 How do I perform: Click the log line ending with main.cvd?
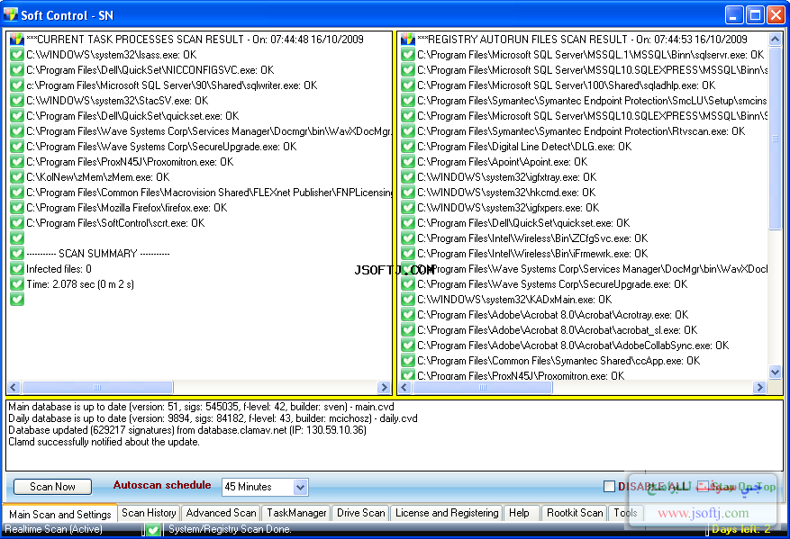[x=201, y=407]
